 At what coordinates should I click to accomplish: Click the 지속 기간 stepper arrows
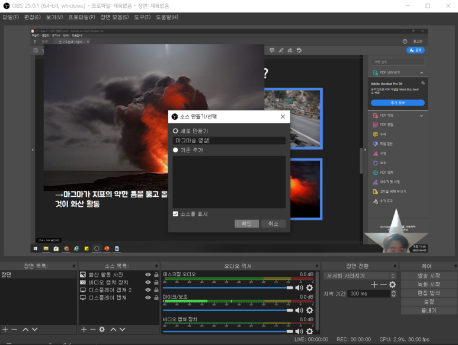393,293
